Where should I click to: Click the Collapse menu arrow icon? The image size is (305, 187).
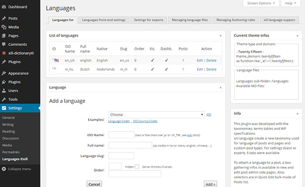(4, 169)
